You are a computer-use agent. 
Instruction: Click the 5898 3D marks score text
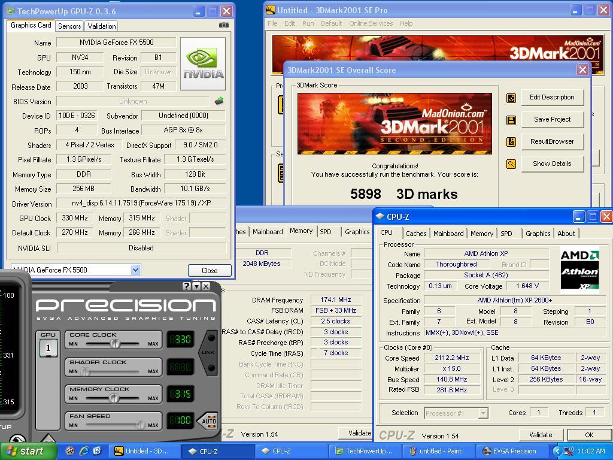(x=403, y=194)
